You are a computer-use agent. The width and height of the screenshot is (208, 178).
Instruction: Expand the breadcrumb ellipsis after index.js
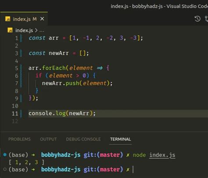click(42, 31)
